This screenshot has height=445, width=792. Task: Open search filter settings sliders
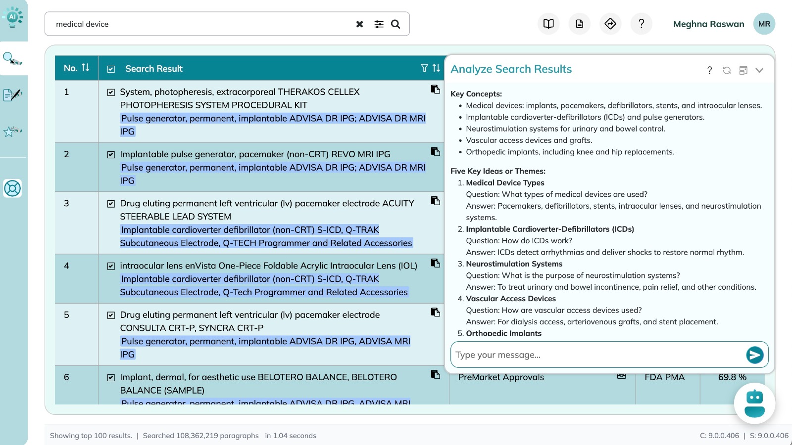(x=379, y=24)
